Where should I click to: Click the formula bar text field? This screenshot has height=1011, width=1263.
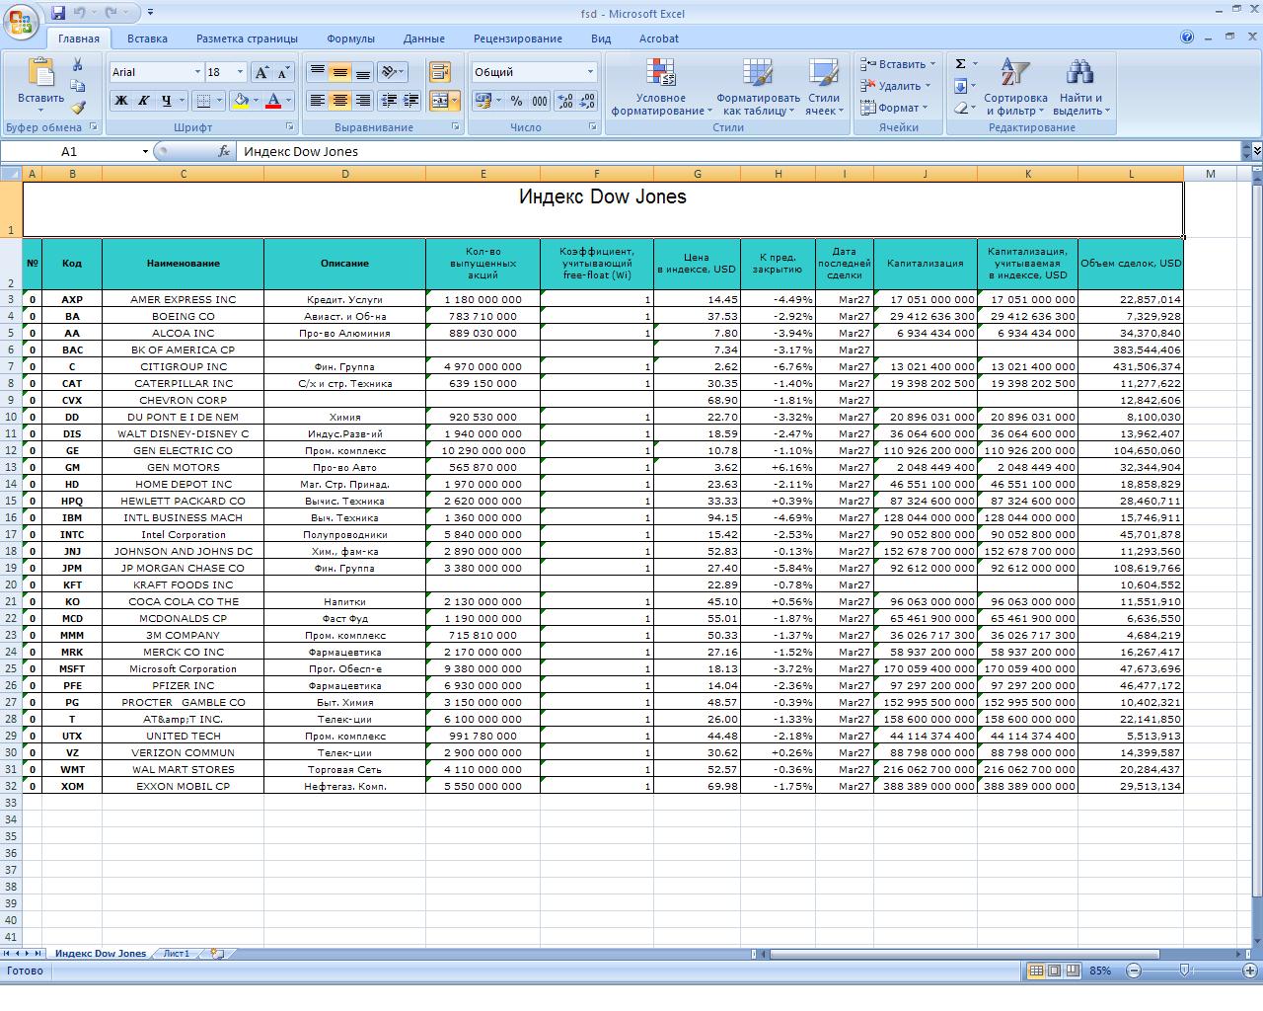click(x=740, y=151)
